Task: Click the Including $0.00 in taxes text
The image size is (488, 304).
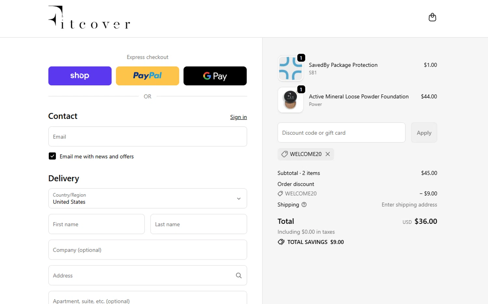Action: click(306, 232)
